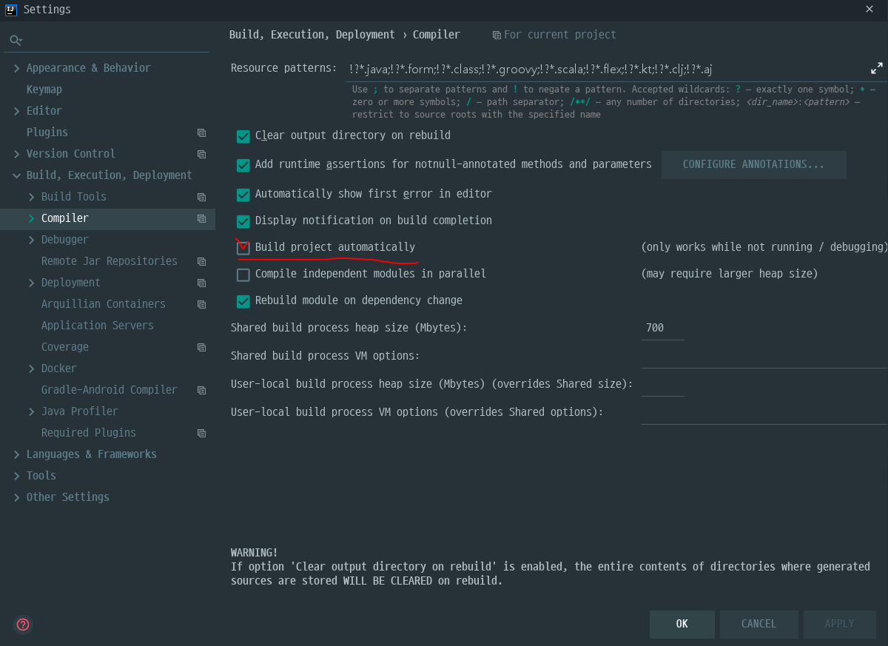The height and width of the screenshot is (646, 888).
Task: Expand the Java Profiler node
Action: pos(31,411)
